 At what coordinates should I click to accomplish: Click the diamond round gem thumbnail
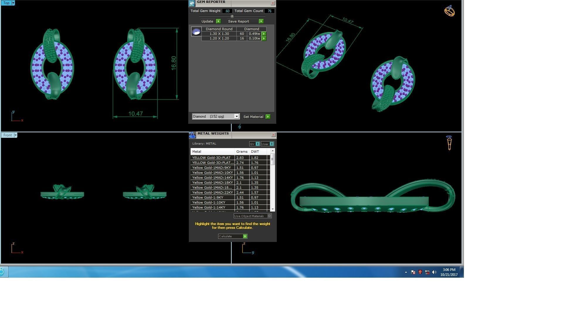click(196, 32)
